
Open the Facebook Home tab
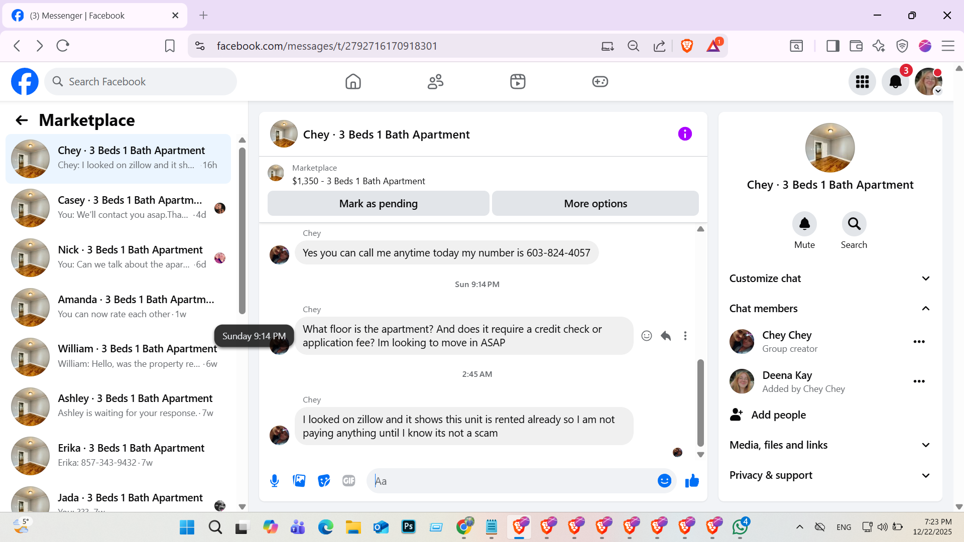pos(353,81)
